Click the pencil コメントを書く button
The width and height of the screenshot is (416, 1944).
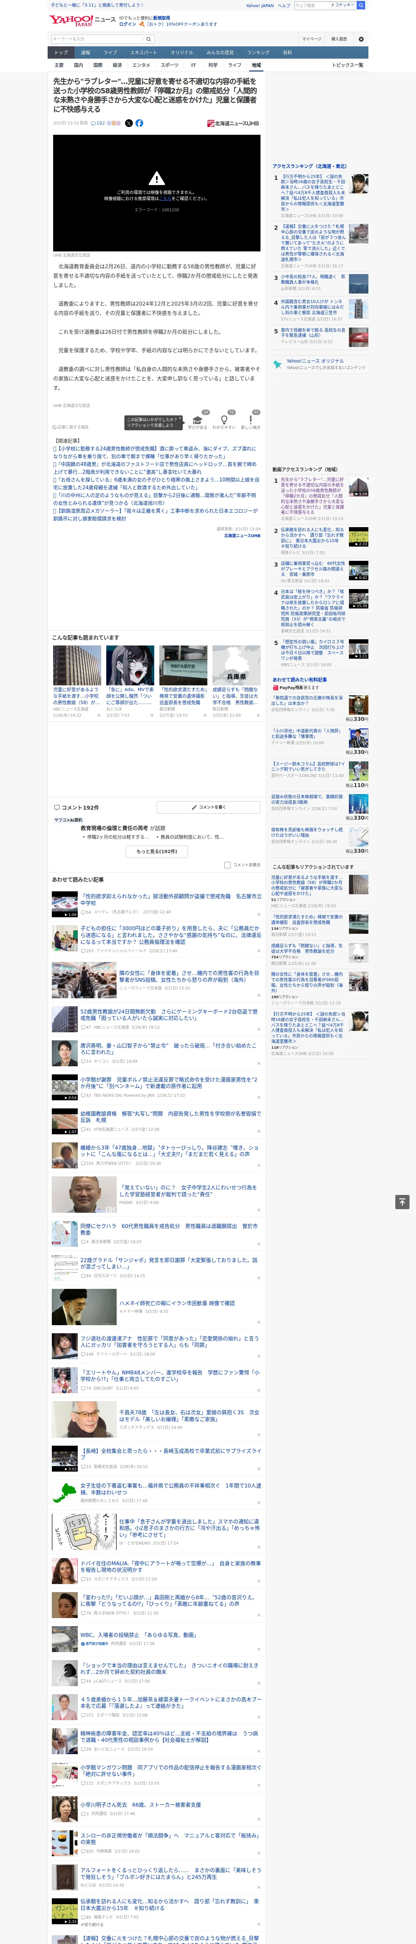pyautogui.click(x=209, y=807)
